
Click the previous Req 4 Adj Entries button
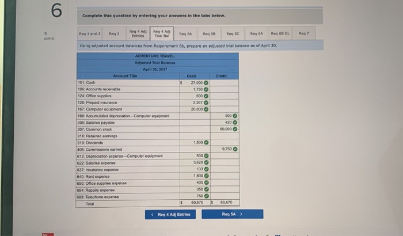point(170,214)
